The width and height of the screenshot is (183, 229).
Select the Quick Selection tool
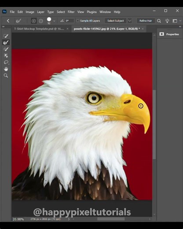coord(6,36)
